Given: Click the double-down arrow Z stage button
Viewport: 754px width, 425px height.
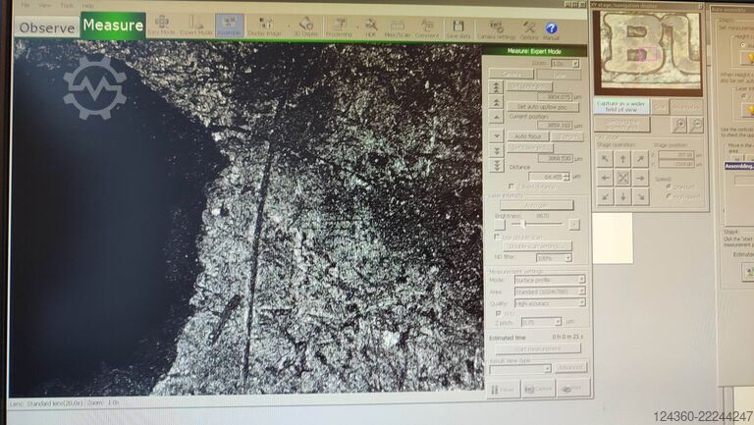Looking at the screenshot, I should click(496, 151).
